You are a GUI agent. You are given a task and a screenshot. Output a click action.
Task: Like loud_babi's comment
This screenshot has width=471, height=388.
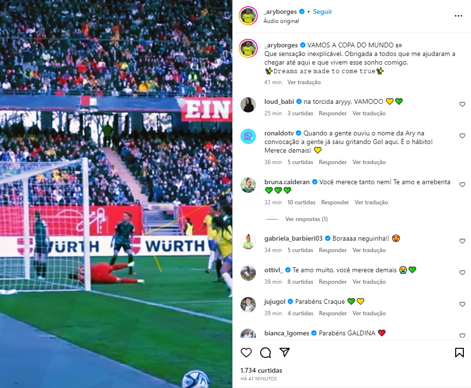[462, 104]
